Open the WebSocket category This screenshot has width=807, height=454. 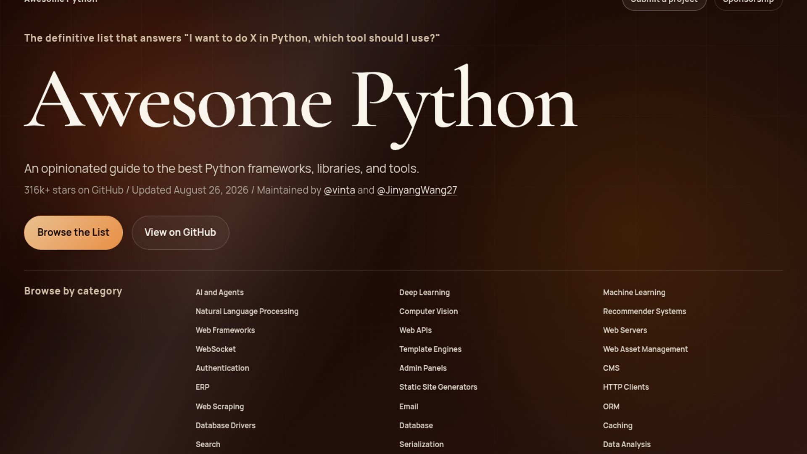coord(216,349)
